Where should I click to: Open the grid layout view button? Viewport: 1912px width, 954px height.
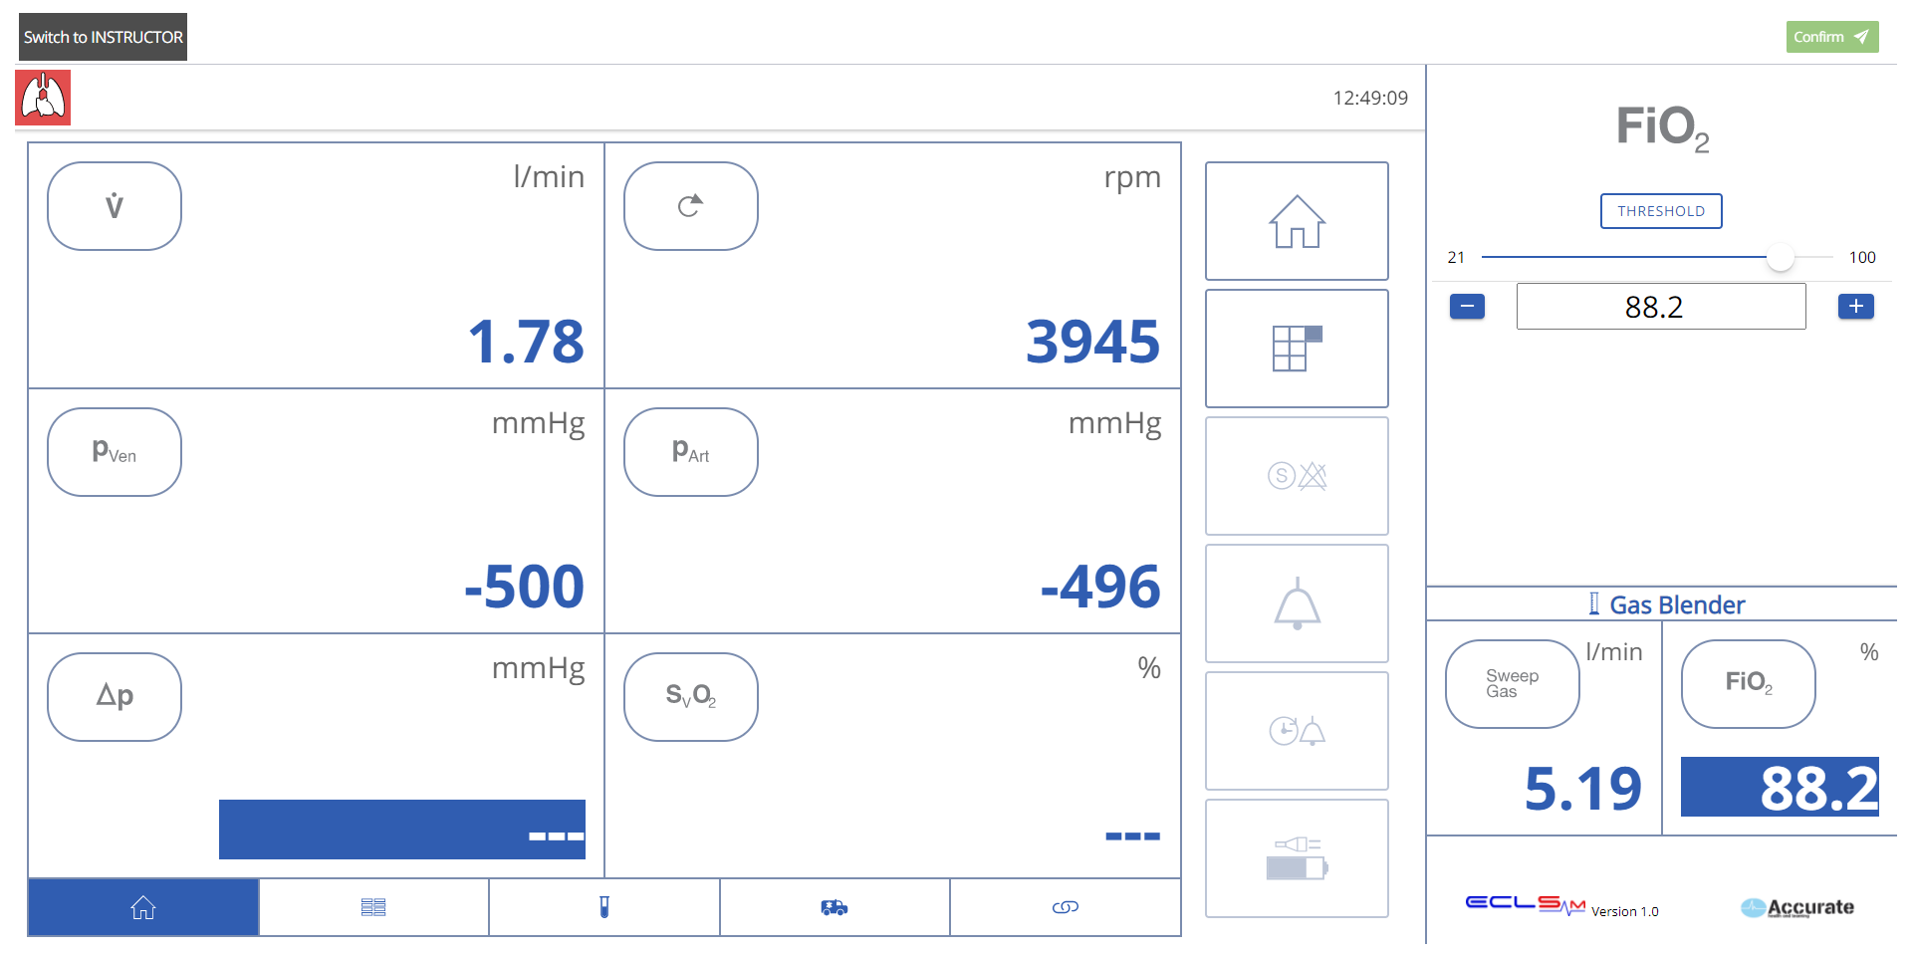(1296, 349)
